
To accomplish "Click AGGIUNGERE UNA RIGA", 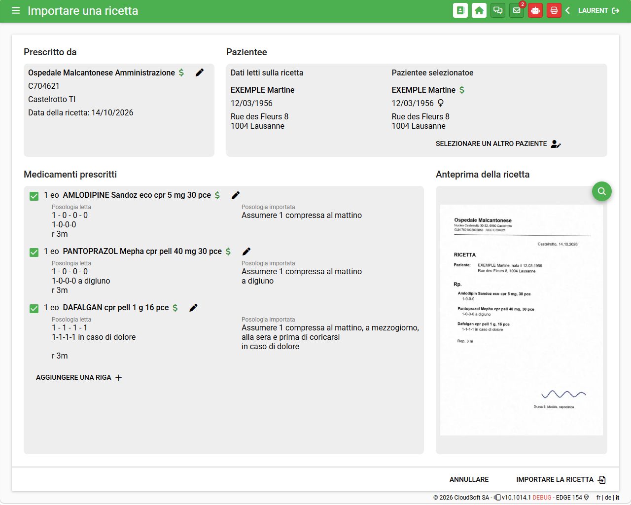I will [79, 378].
